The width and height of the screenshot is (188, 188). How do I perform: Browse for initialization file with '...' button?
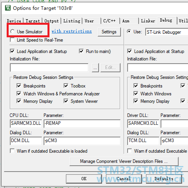coord(95,68)
